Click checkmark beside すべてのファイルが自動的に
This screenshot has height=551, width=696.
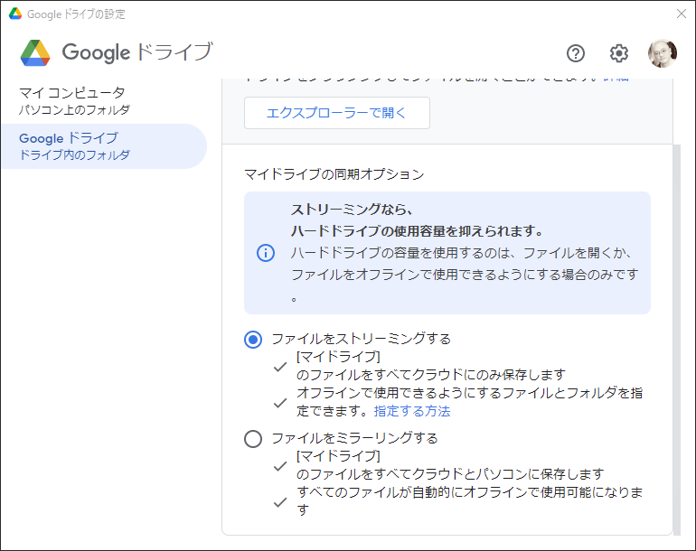280,502
